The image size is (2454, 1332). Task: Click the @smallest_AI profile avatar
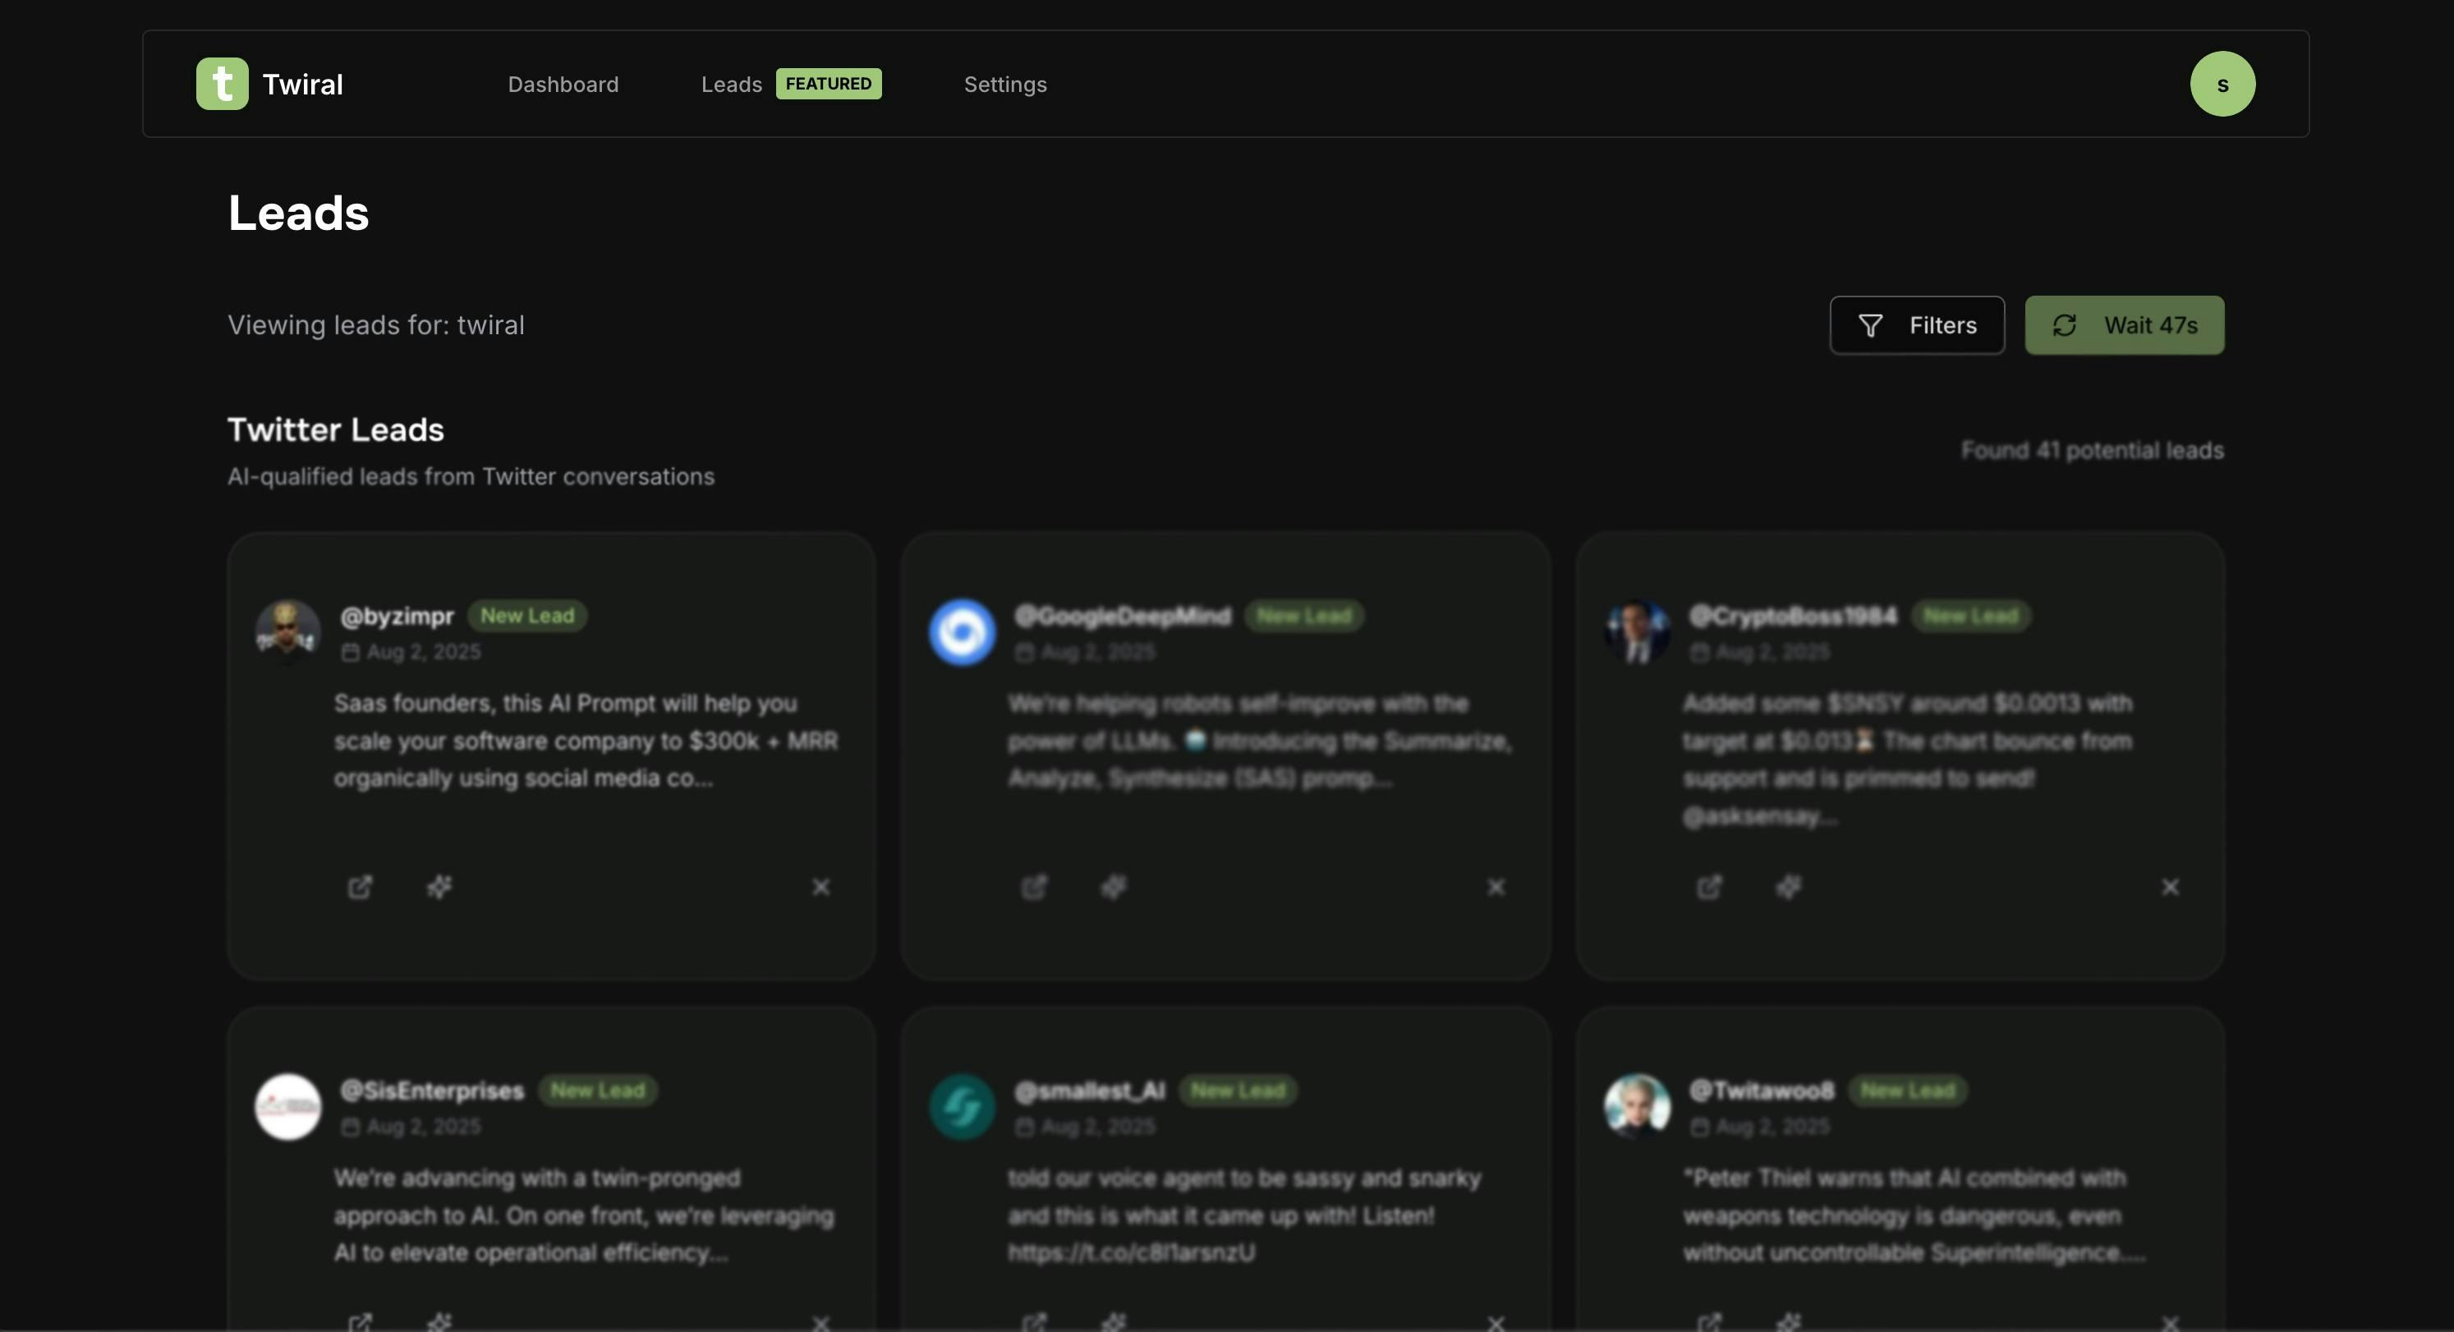point(963,1106)
